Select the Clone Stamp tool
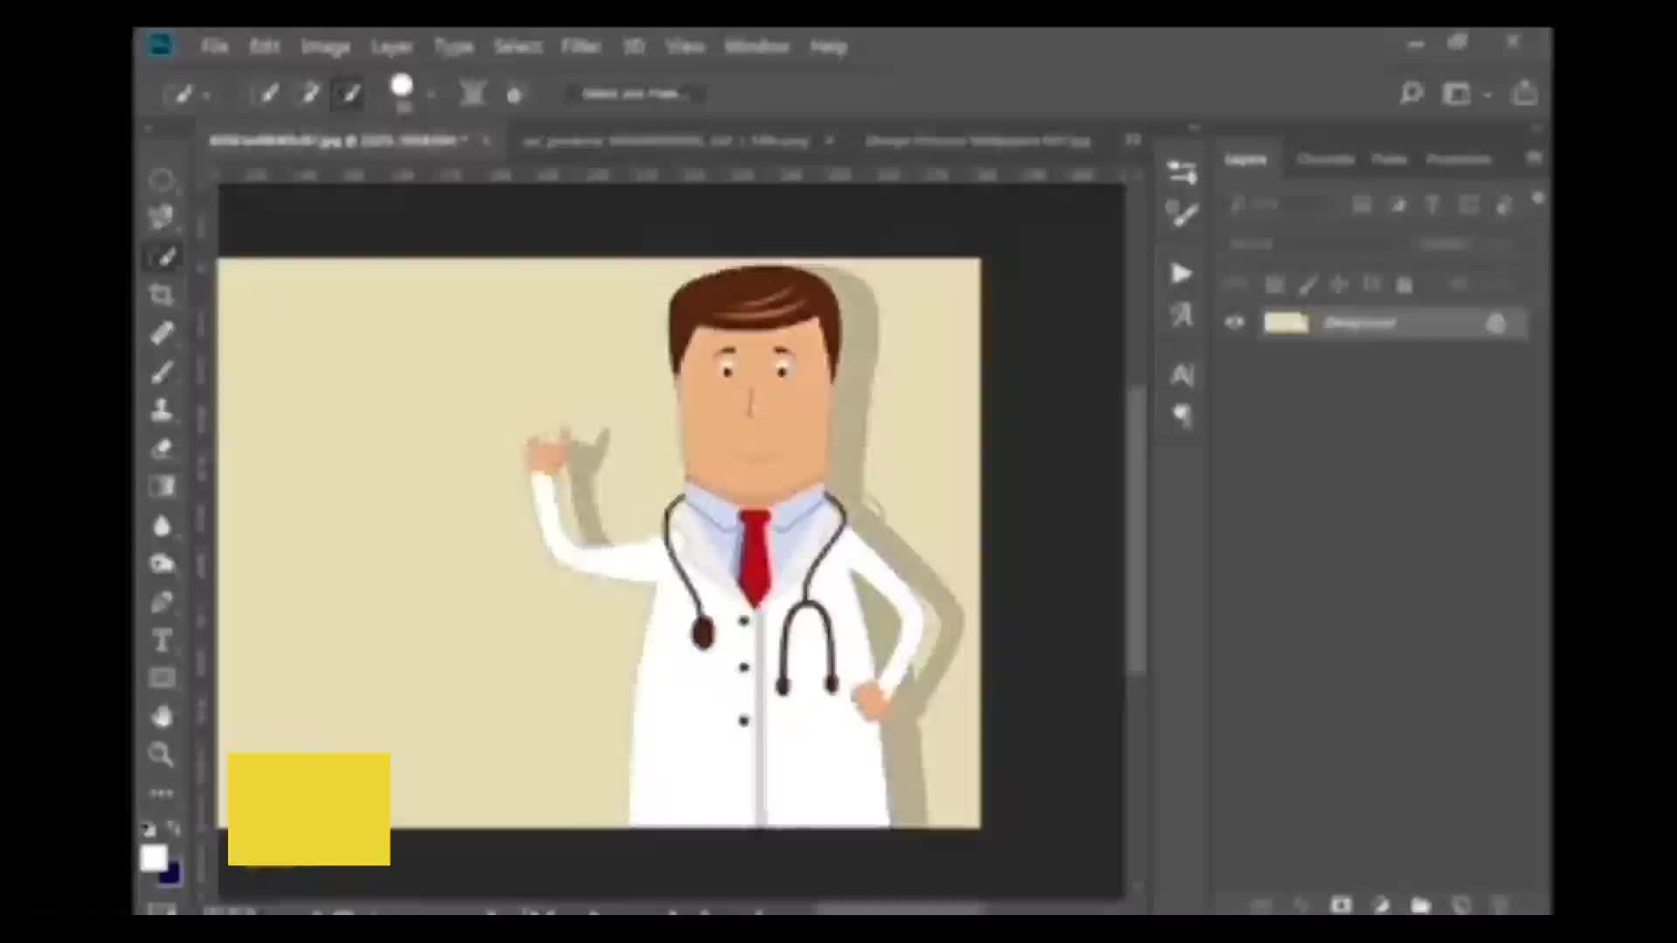Screen dimensions: 1677x943 (x=162, y=410)
